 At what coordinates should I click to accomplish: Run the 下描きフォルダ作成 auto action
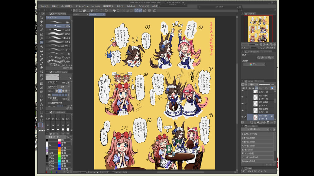(257, 134)
